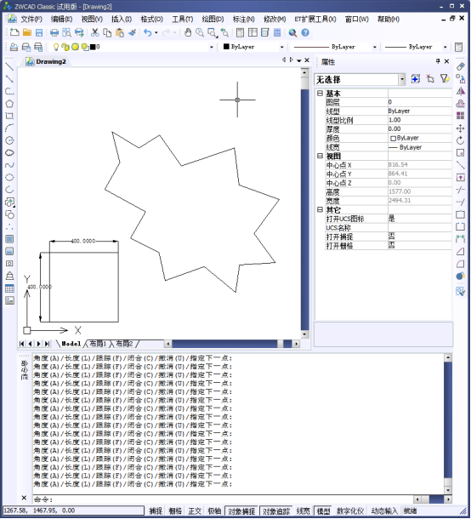
Task: Open the ByLayer linetype dropdown
Action: 374,47
